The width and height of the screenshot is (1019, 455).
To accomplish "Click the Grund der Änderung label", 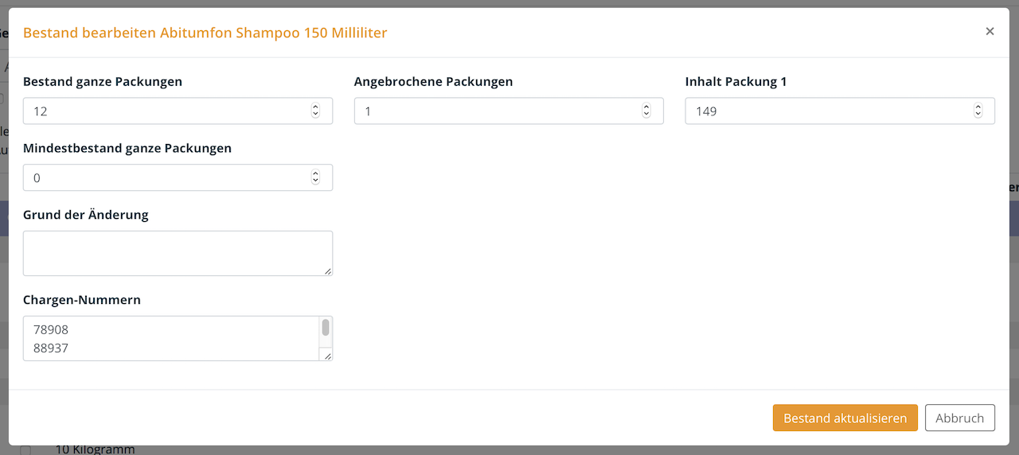I will pyautogui.click(x=86, y=215).
